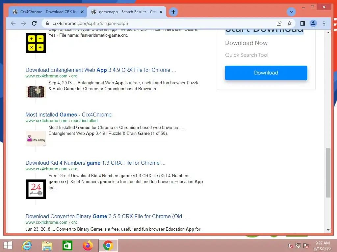Go back to the previous page
Image resolution: width=337 pixels, height=252 pixels.
[13, 23]
